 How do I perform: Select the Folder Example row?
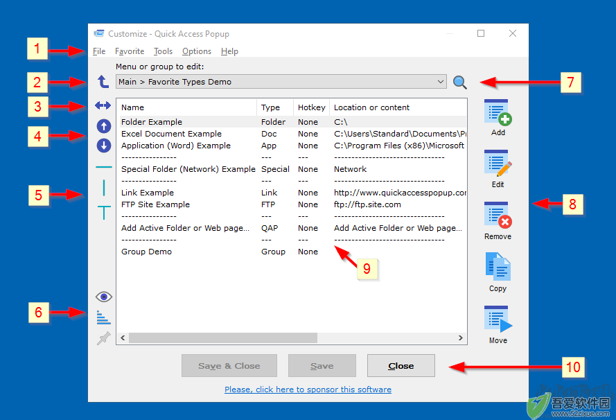tap(292, 122)
